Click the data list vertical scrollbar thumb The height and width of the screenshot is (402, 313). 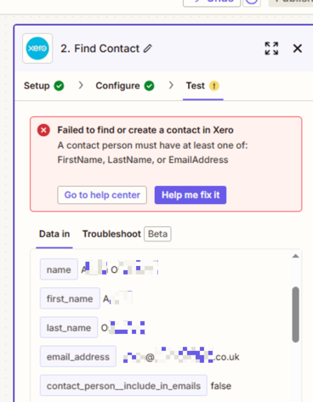tap(296, 314)
